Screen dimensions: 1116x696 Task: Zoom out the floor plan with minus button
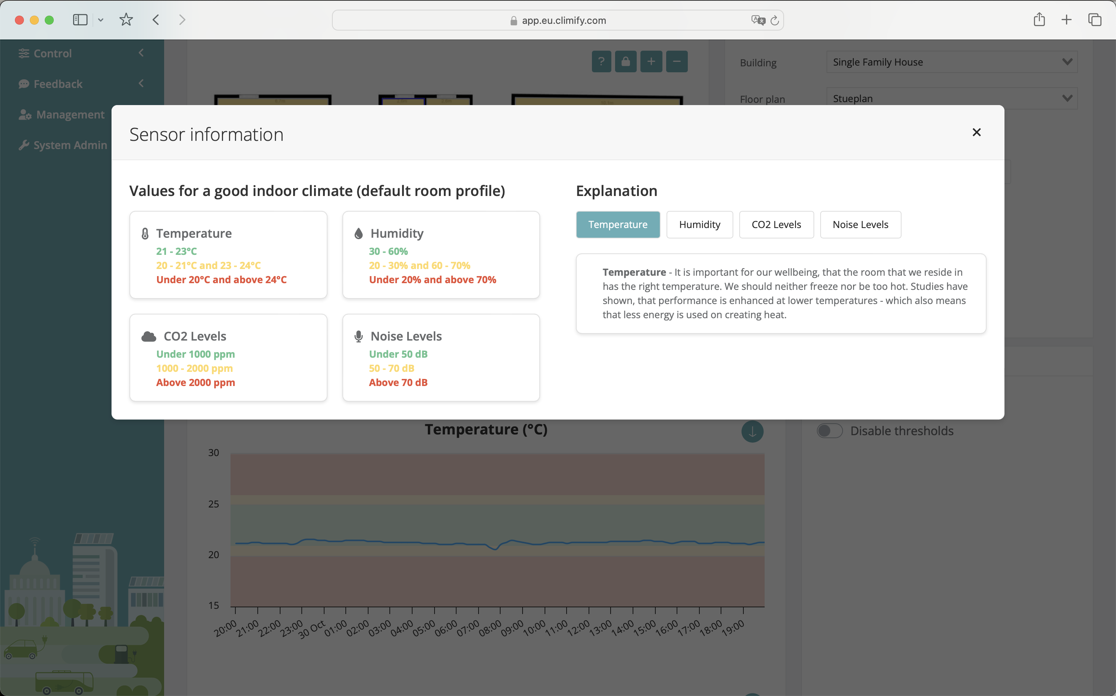point(677,61)
